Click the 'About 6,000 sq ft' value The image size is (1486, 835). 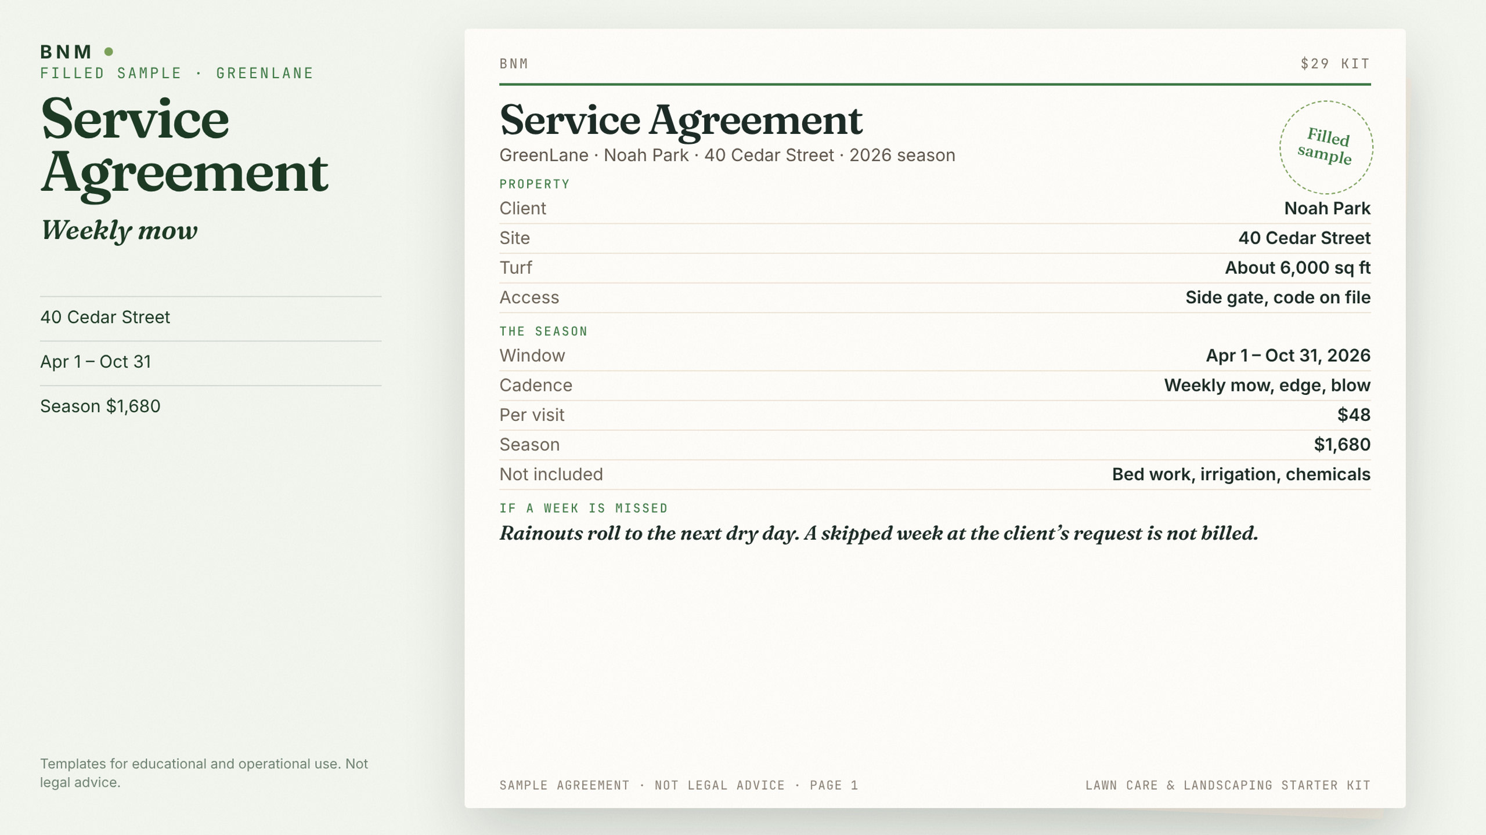1297,267
